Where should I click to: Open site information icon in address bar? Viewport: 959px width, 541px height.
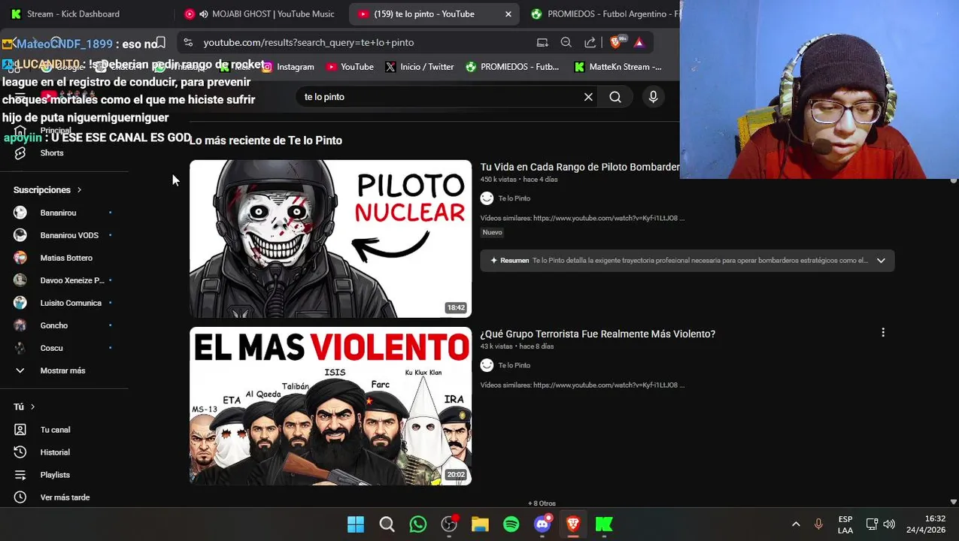point(188,43)
